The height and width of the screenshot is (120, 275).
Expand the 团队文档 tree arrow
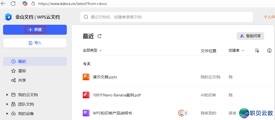click(x=7, y=104)
